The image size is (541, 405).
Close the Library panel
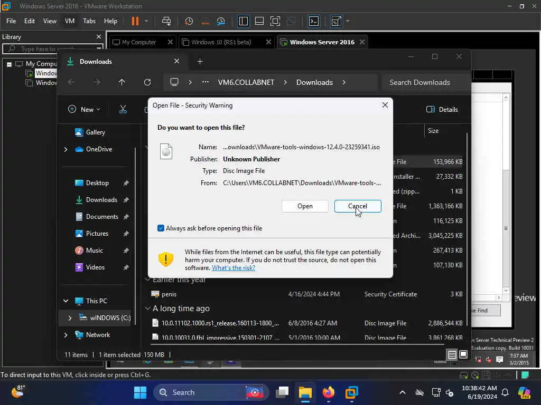click(99, 36)
